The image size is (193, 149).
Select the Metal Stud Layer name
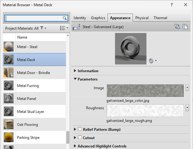click(31, 112)
